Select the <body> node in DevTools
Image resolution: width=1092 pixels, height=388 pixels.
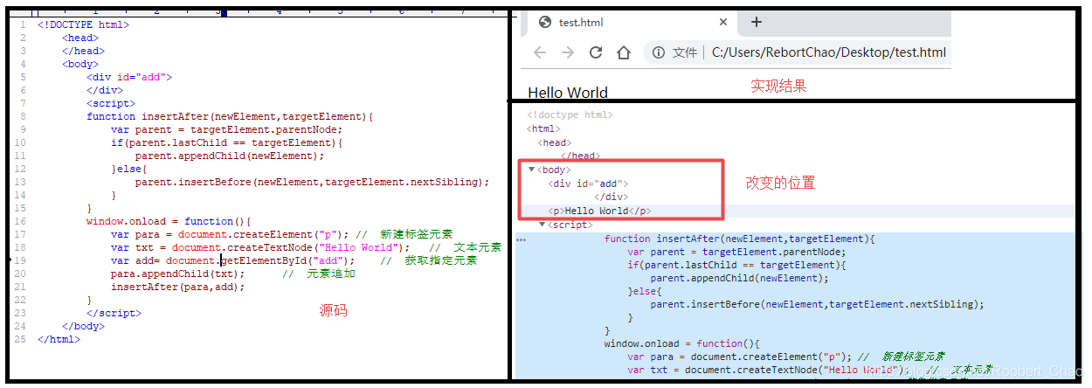point(554,170)
